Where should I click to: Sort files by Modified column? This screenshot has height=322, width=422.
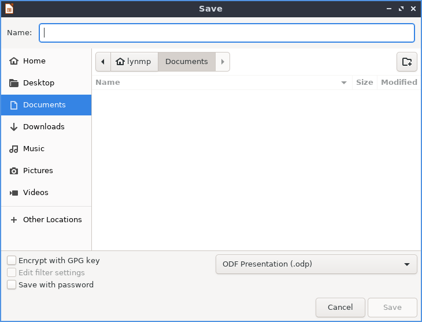click(x=398, y=83)
